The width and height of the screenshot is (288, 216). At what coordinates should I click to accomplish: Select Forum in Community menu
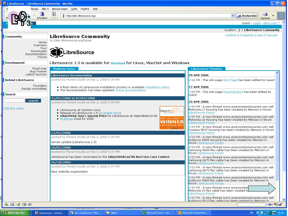point(42,57)
